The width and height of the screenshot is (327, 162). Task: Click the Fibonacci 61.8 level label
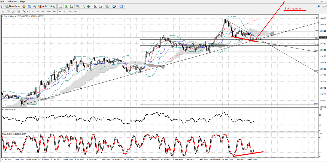tap(316, 50)
